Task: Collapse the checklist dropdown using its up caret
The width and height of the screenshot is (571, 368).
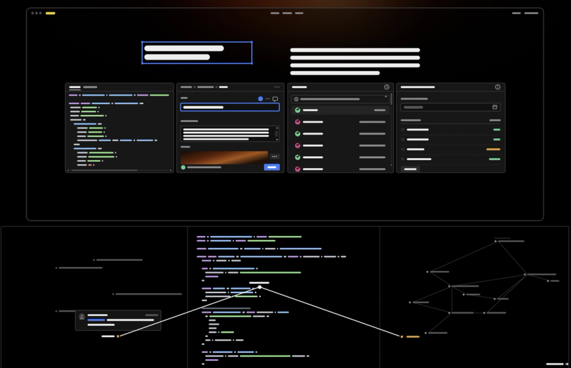Action: [x=386, y=96]
